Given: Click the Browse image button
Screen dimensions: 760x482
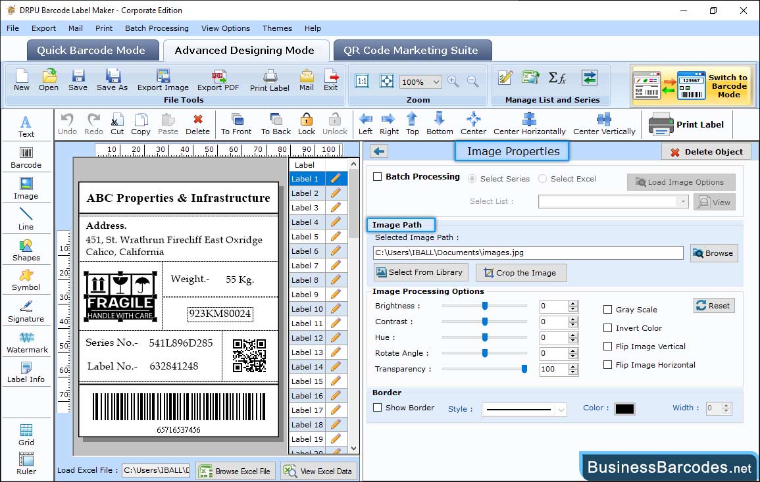Looking at the screenshot, I should click(x=713, y=253).
